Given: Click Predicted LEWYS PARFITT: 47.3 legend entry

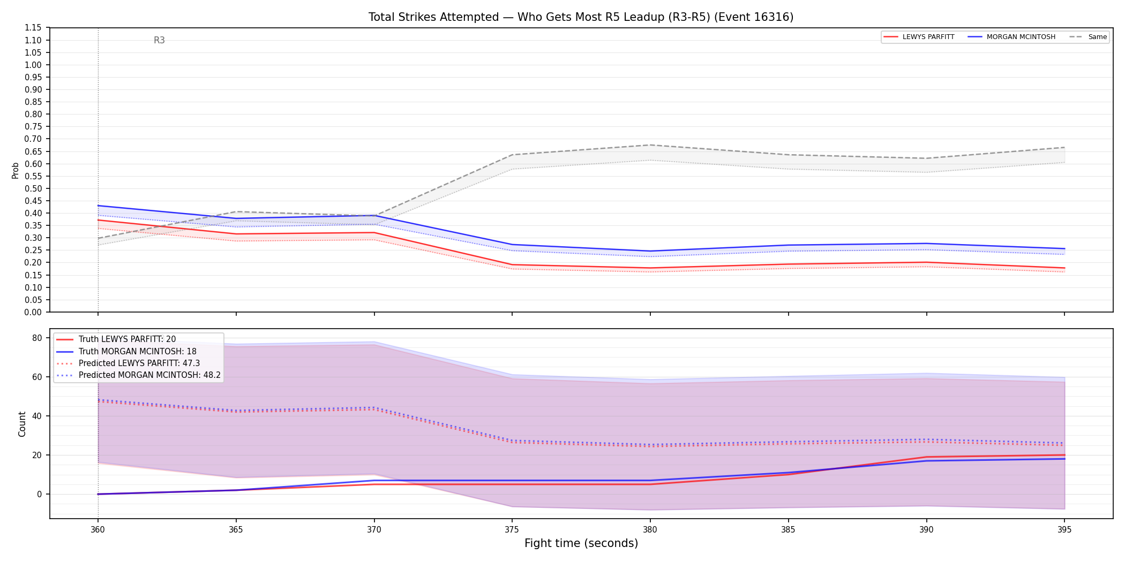Looking at the screenshot, I should click(x=128, y=363).
